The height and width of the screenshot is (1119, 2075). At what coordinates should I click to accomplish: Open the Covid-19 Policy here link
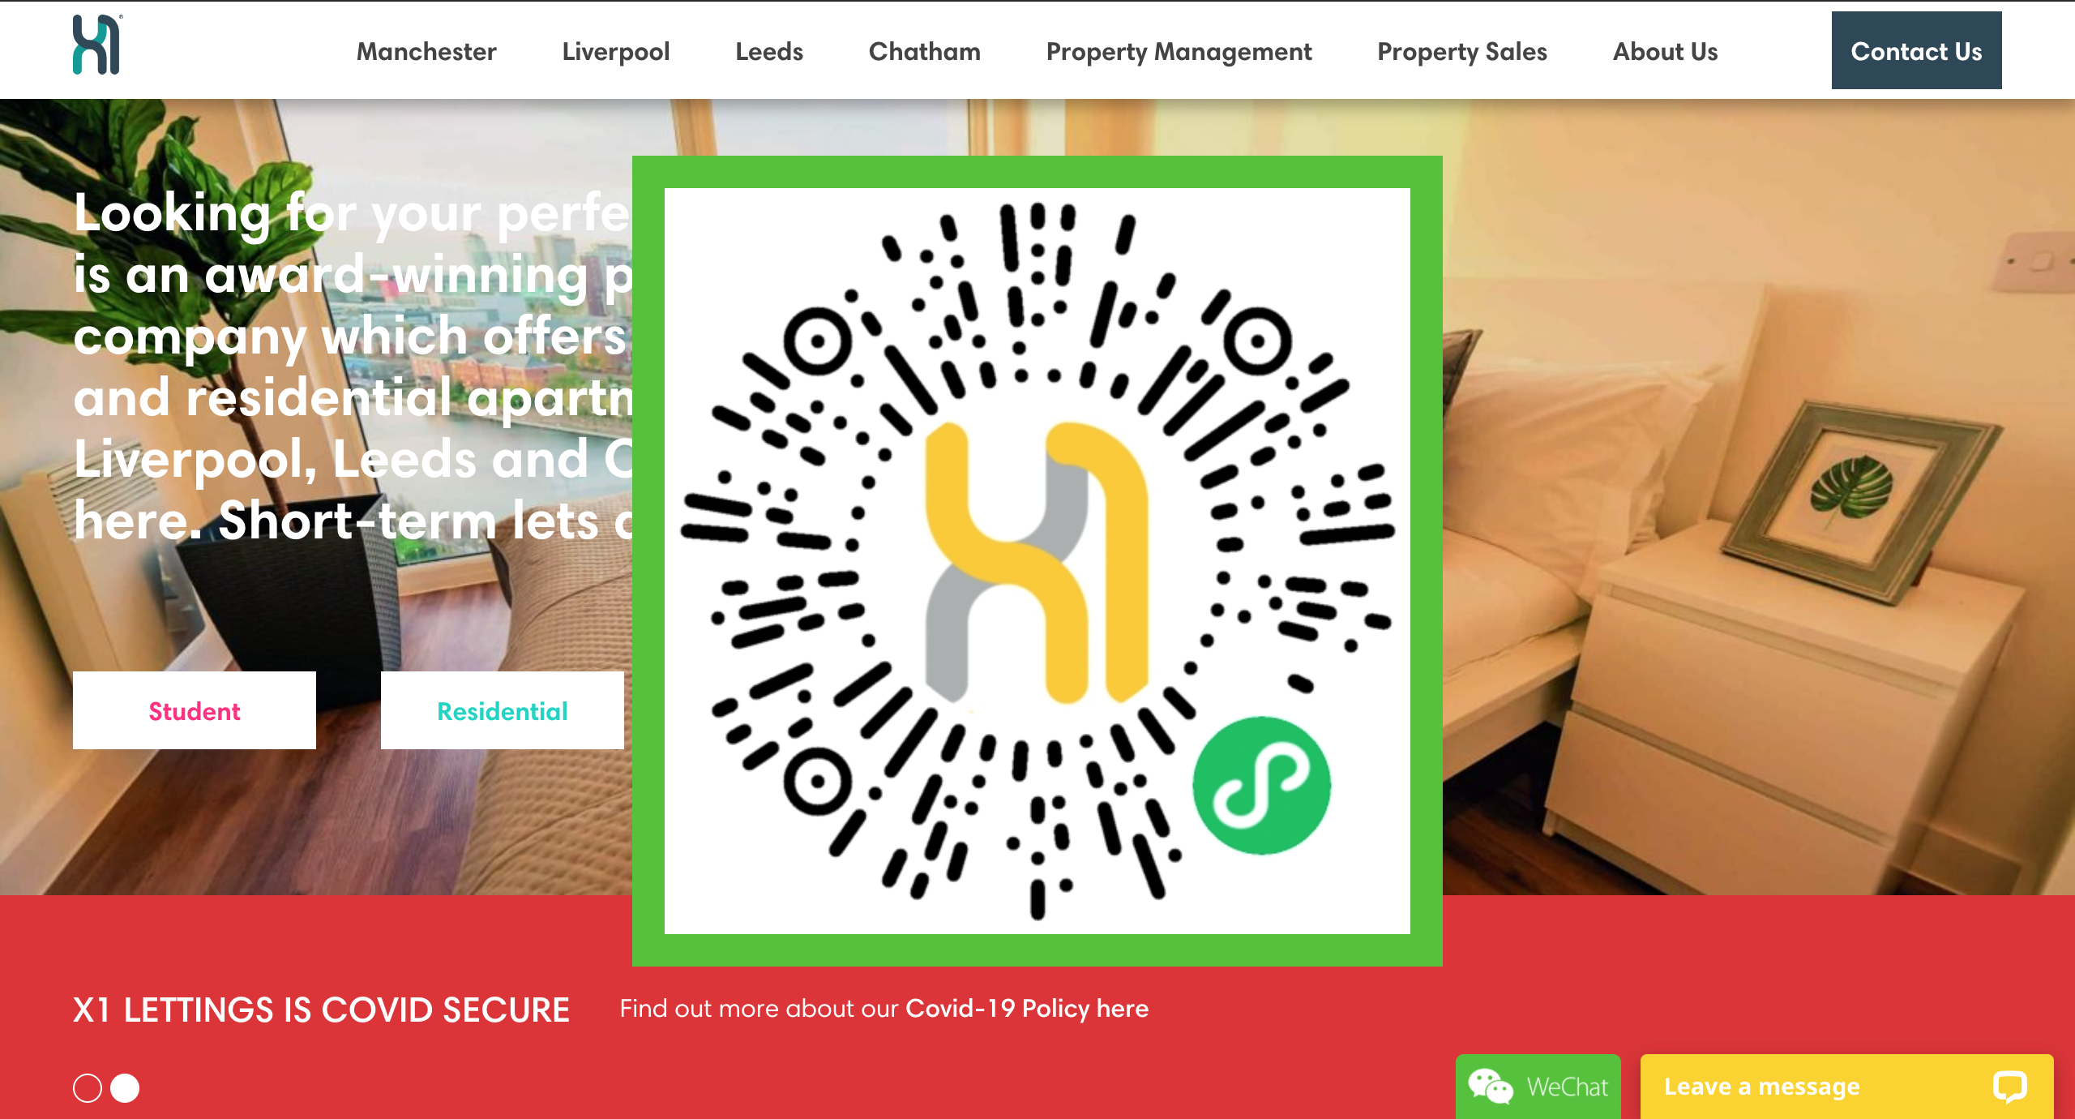pyautogui.click(x=1027, y=1009)
